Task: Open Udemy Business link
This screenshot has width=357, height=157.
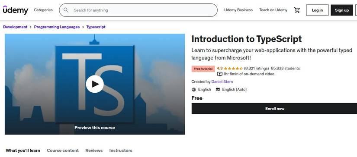Action: coord(238,10)
